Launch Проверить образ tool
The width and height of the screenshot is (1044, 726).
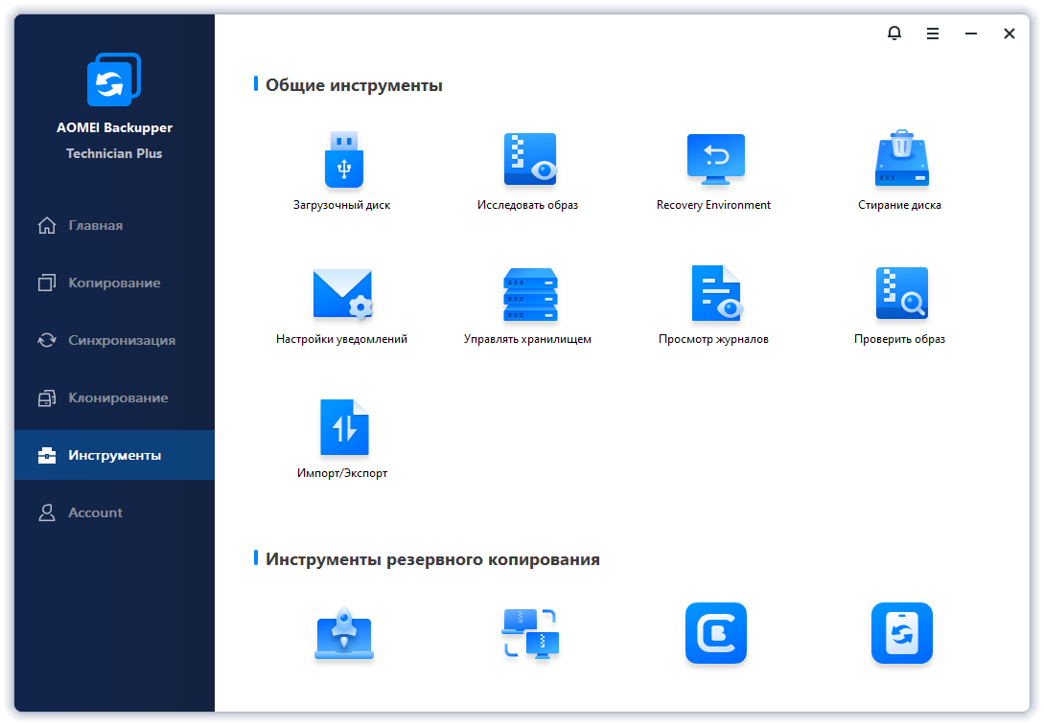[x=901, y=293]
